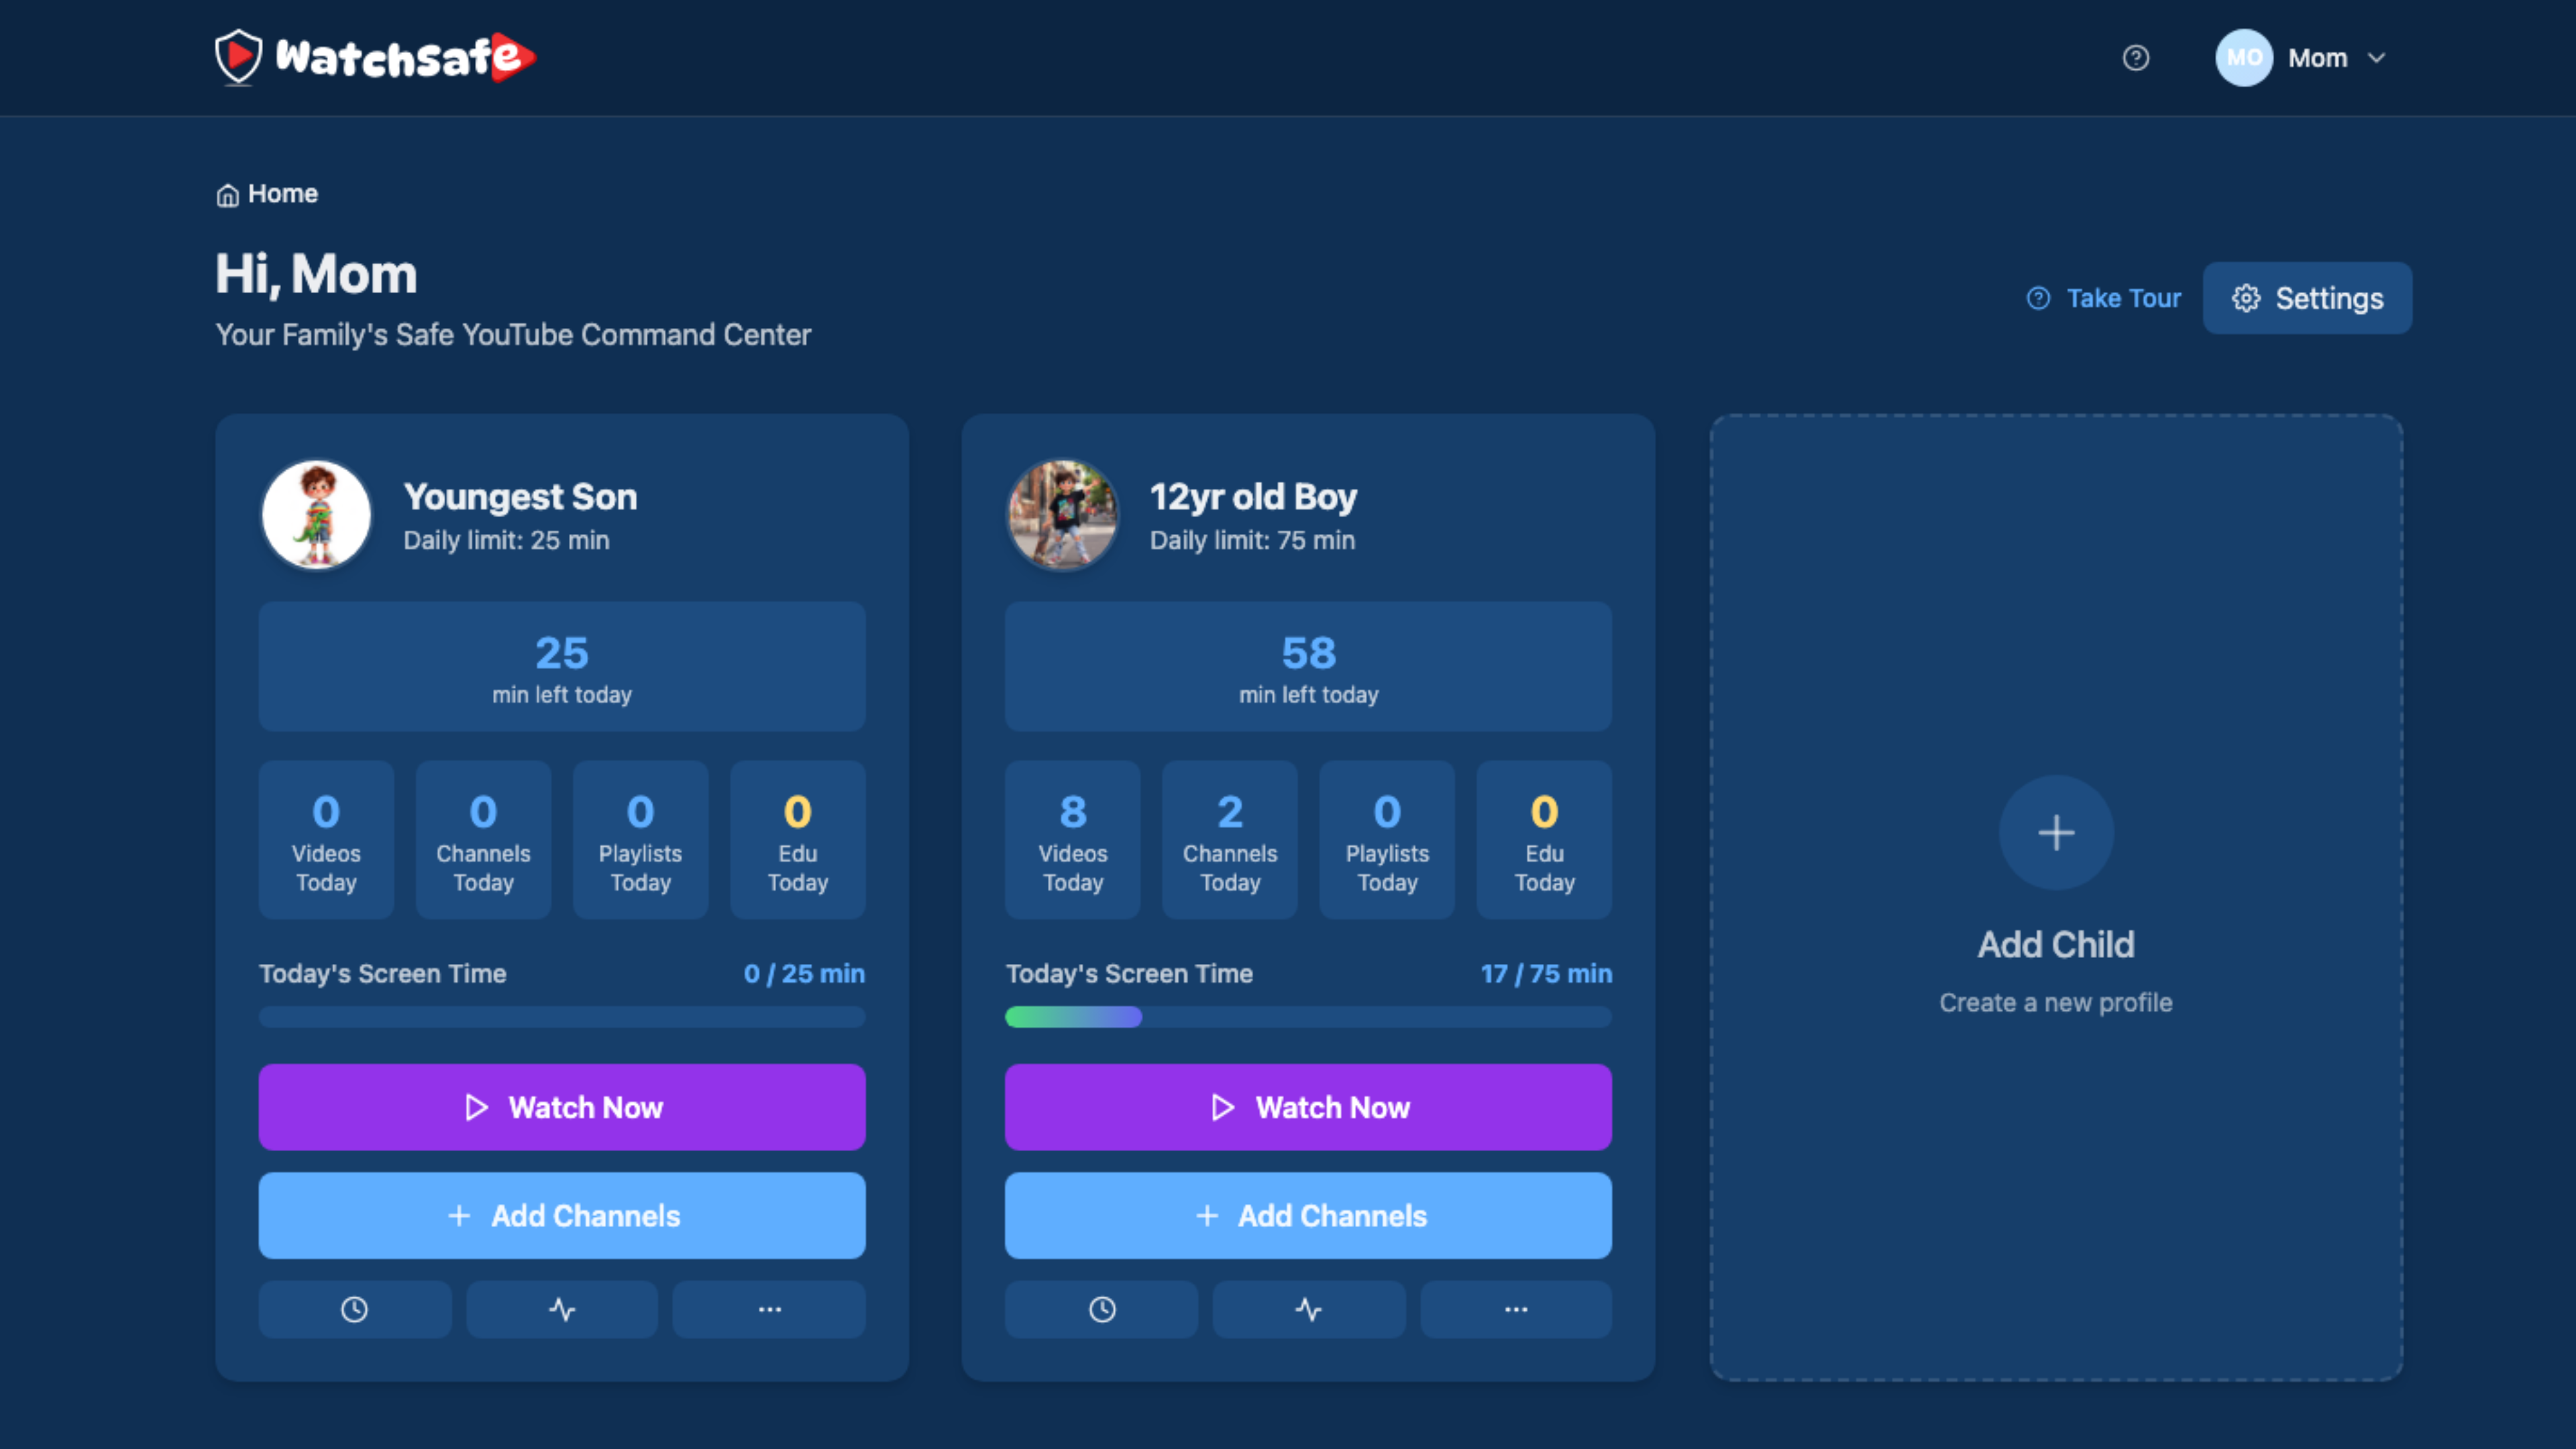Image resolution: width=2576 pixels, height=1449 pixels.
Task: Open Settings button
Action: click(2307, 298)
